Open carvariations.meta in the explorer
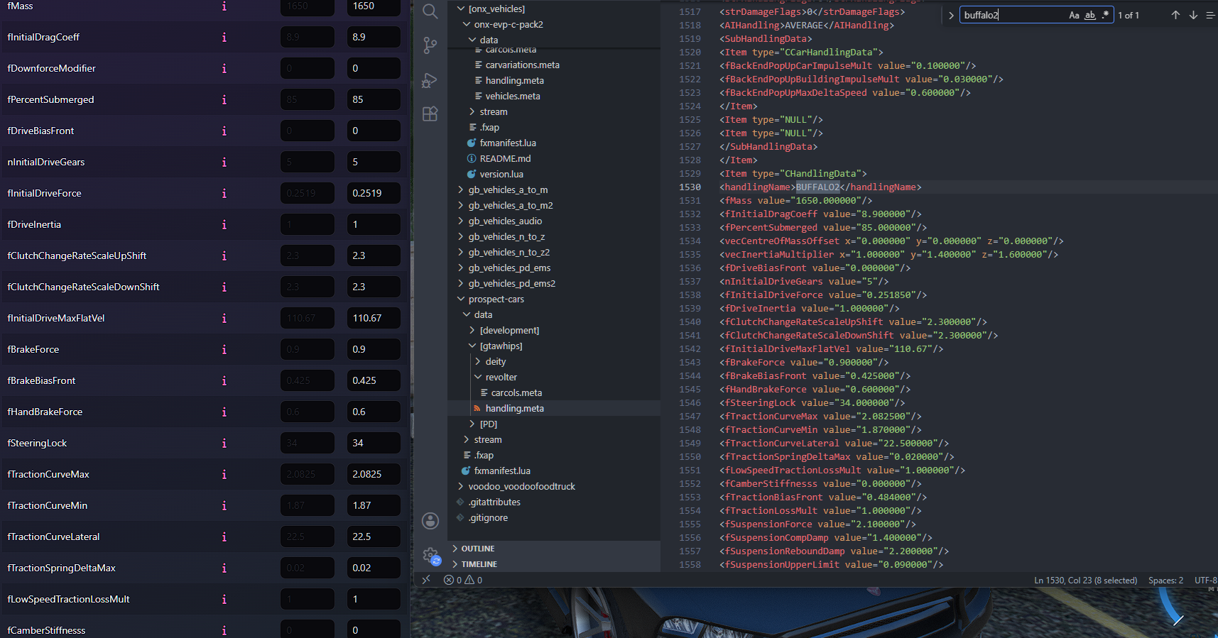 (x=522, y=65)
